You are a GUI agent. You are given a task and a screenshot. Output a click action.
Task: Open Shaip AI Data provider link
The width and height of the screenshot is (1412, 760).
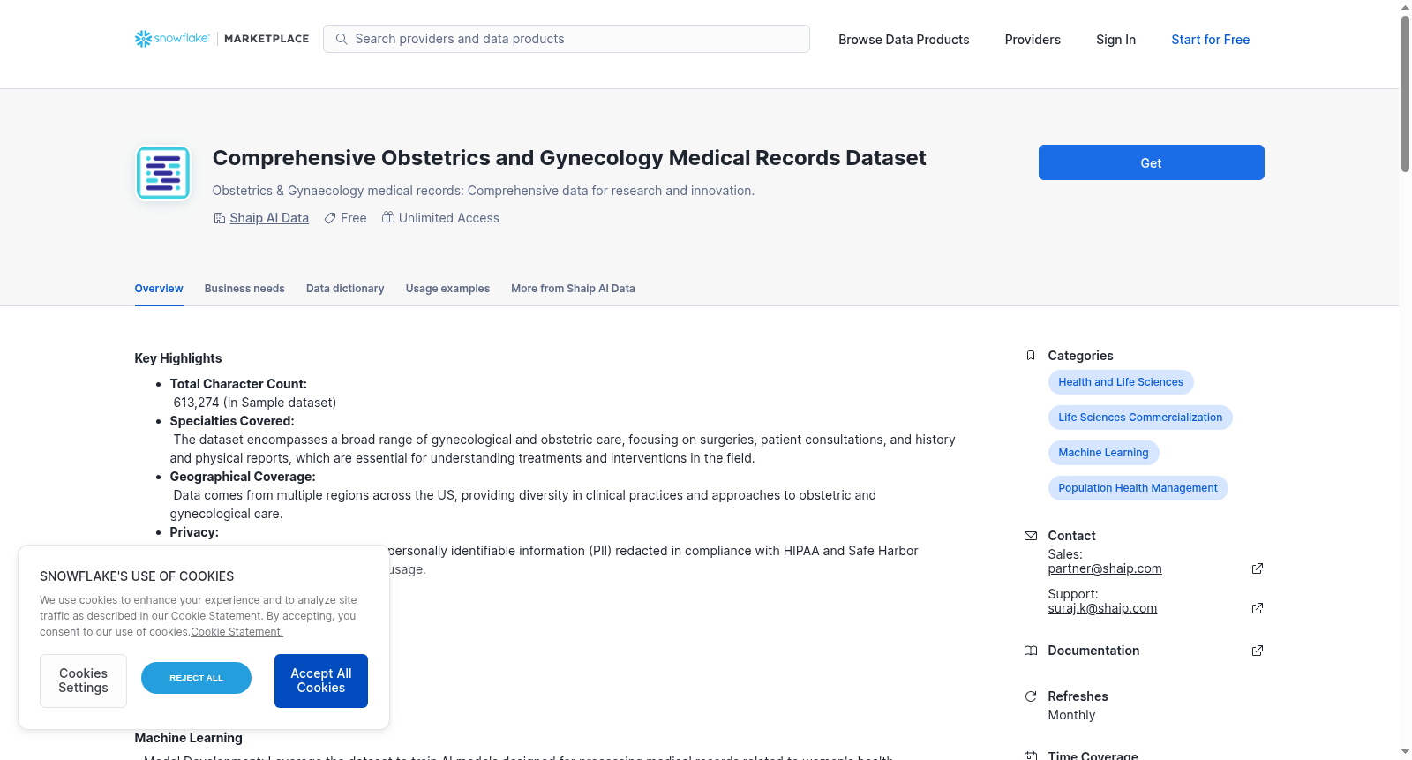point(269,218)
